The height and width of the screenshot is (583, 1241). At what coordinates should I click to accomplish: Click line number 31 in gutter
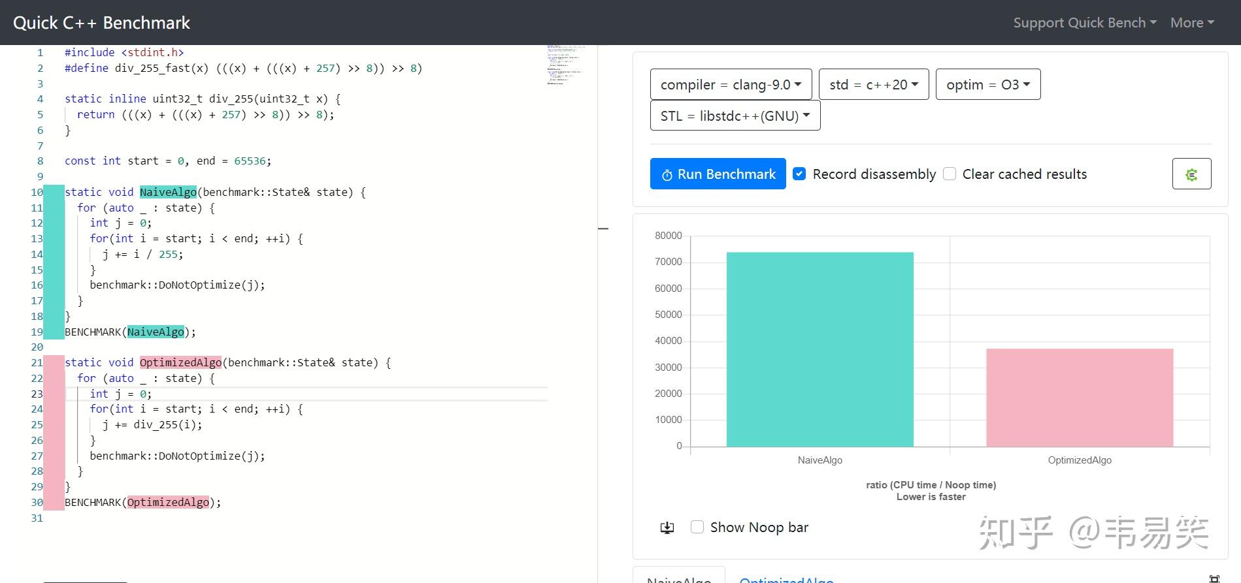pyautogui.click(x=37, y=518)
